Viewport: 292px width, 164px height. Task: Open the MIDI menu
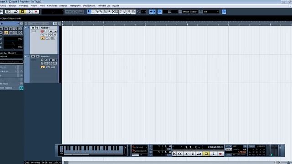[42, 6]
